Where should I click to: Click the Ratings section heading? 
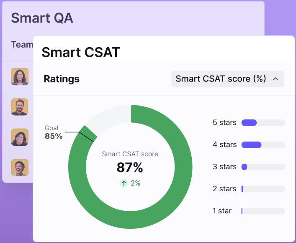[62, 79]
